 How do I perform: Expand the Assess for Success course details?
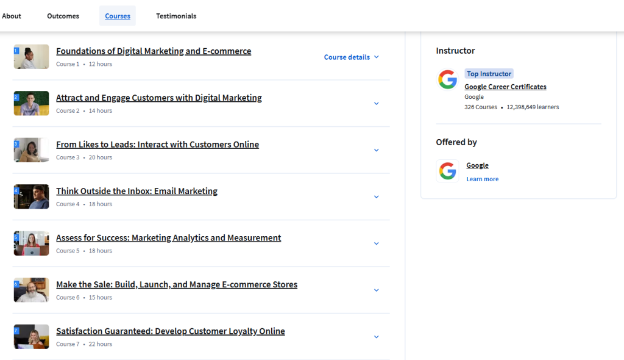377,243
